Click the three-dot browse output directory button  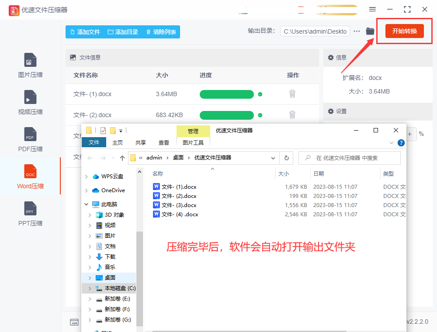pos(357,31)
